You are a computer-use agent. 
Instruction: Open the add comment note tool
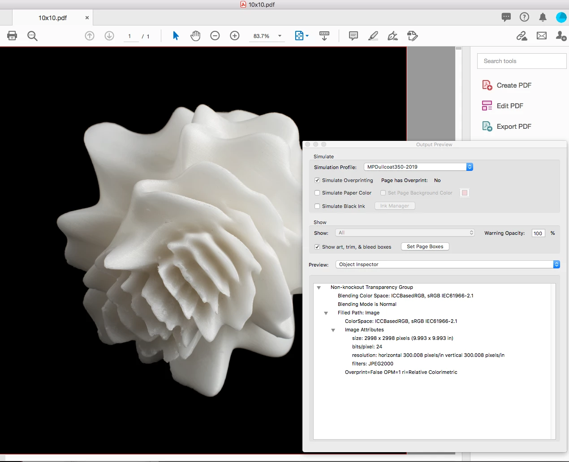353,36
